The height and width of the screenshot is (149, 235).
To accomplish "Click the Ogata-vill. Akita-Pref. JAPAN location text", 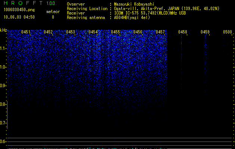I will [167, 9].
